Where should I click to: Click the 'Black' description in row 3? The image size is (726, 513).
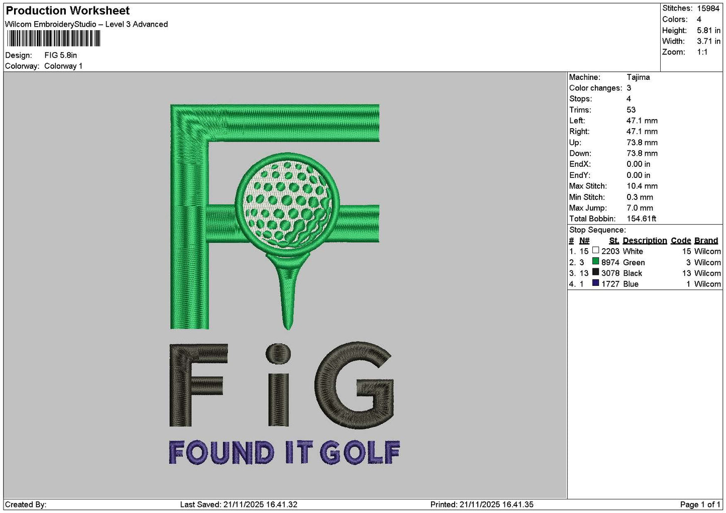632,273
